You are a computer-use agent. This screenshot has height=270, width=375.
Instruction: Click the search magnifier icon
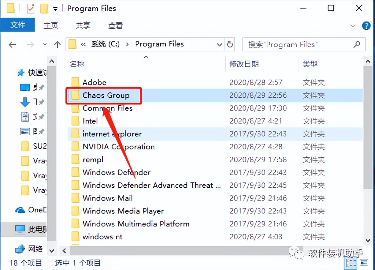(x=357, y=45)
